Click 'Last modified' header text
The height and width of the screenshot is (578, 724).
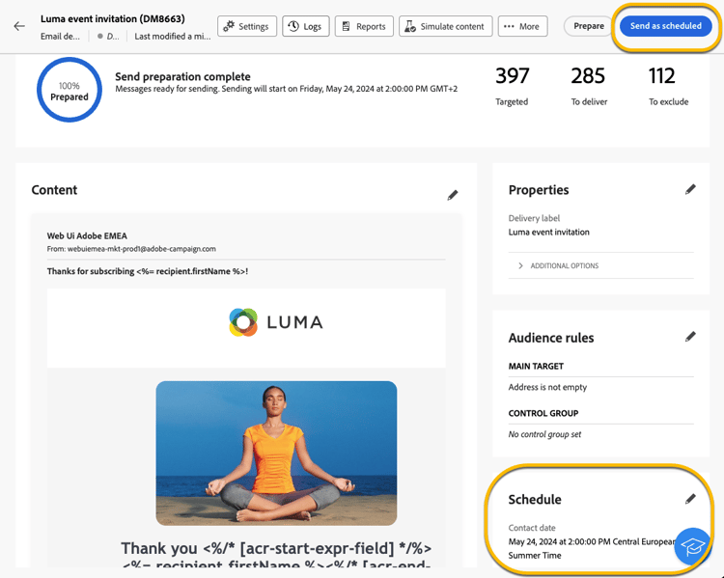pos(173,36)
